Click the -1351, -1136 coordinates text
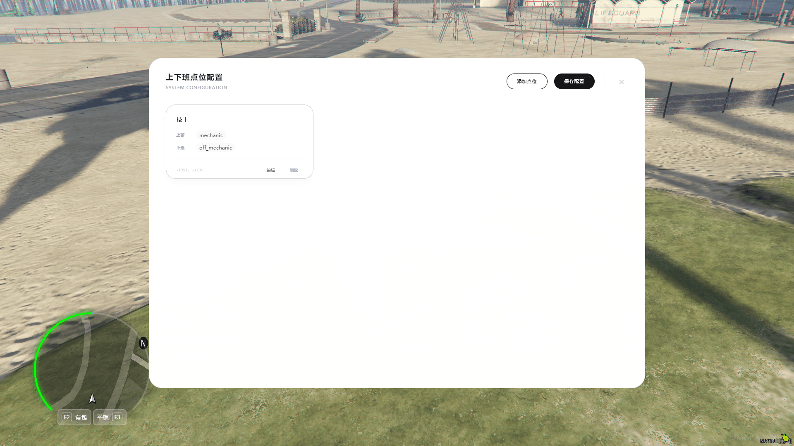 click(190, 170)
